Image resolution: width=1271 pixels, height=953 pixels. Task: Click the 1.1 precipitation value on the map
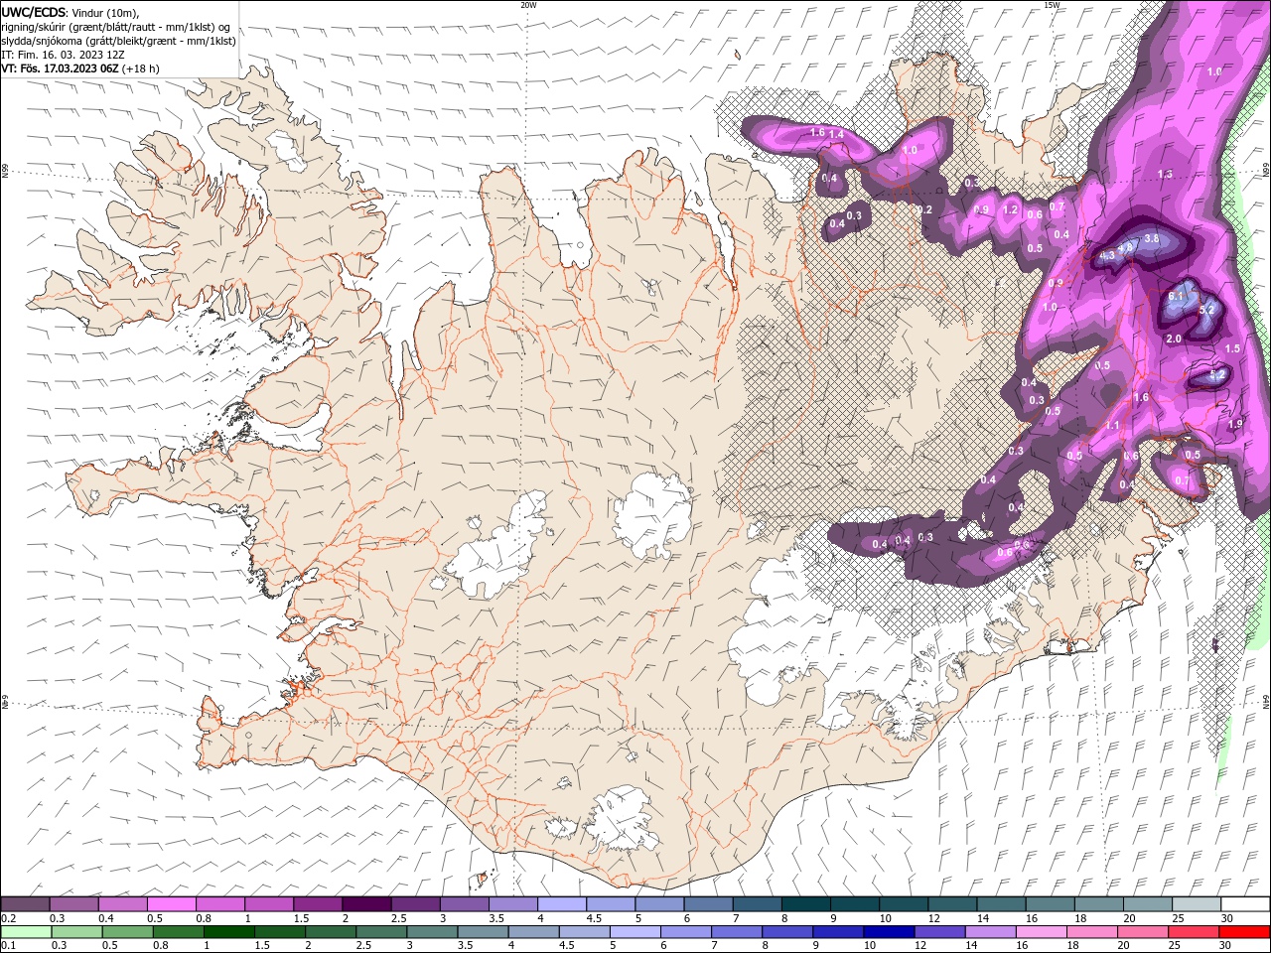coord(1112,425)
